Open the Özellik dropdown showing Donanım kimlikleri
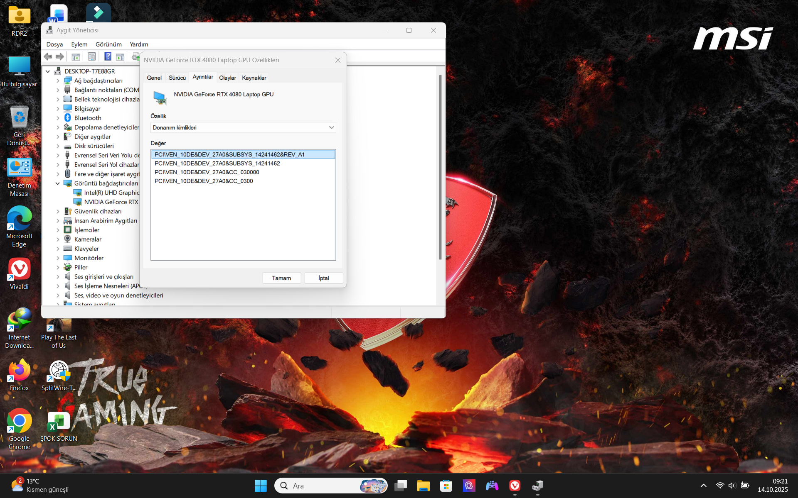 tap(243, 127)
